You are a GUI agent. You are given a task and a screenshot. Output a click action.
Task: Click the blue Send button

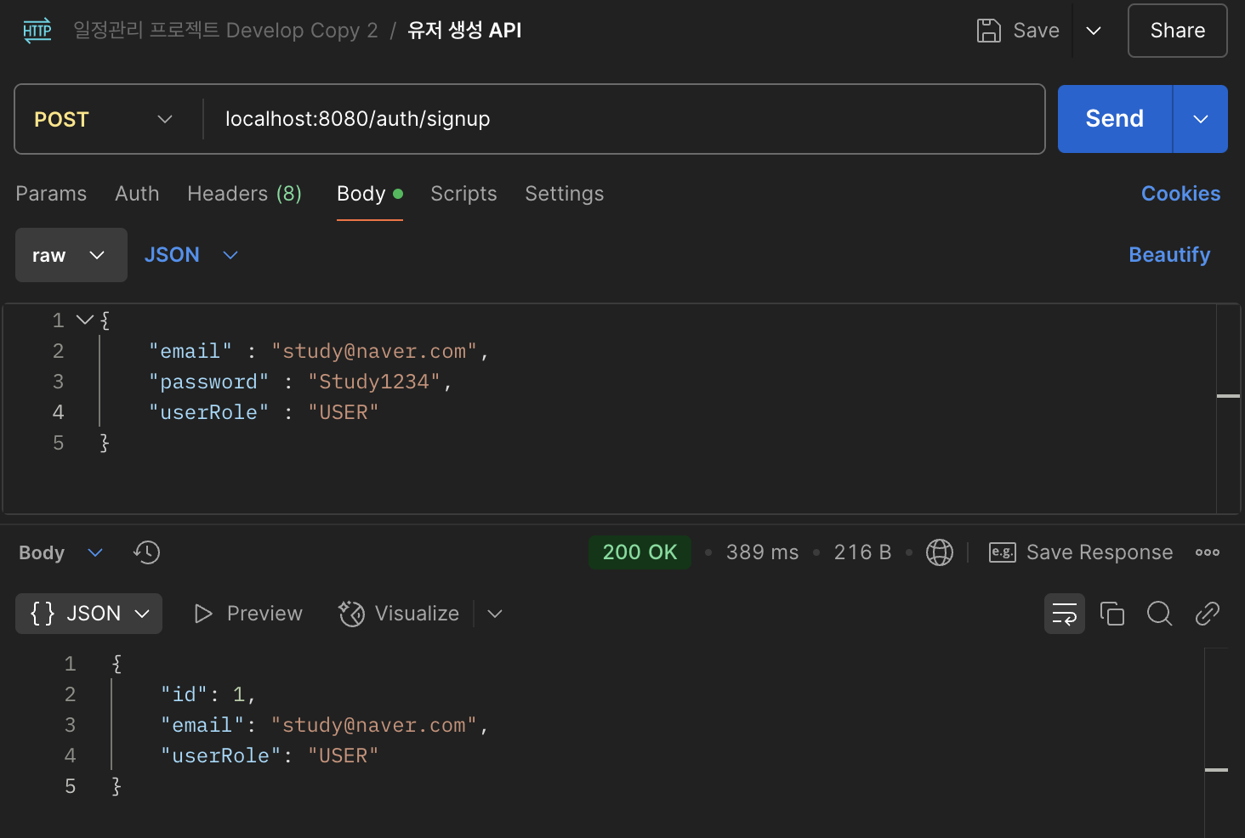click(1115, 119)
